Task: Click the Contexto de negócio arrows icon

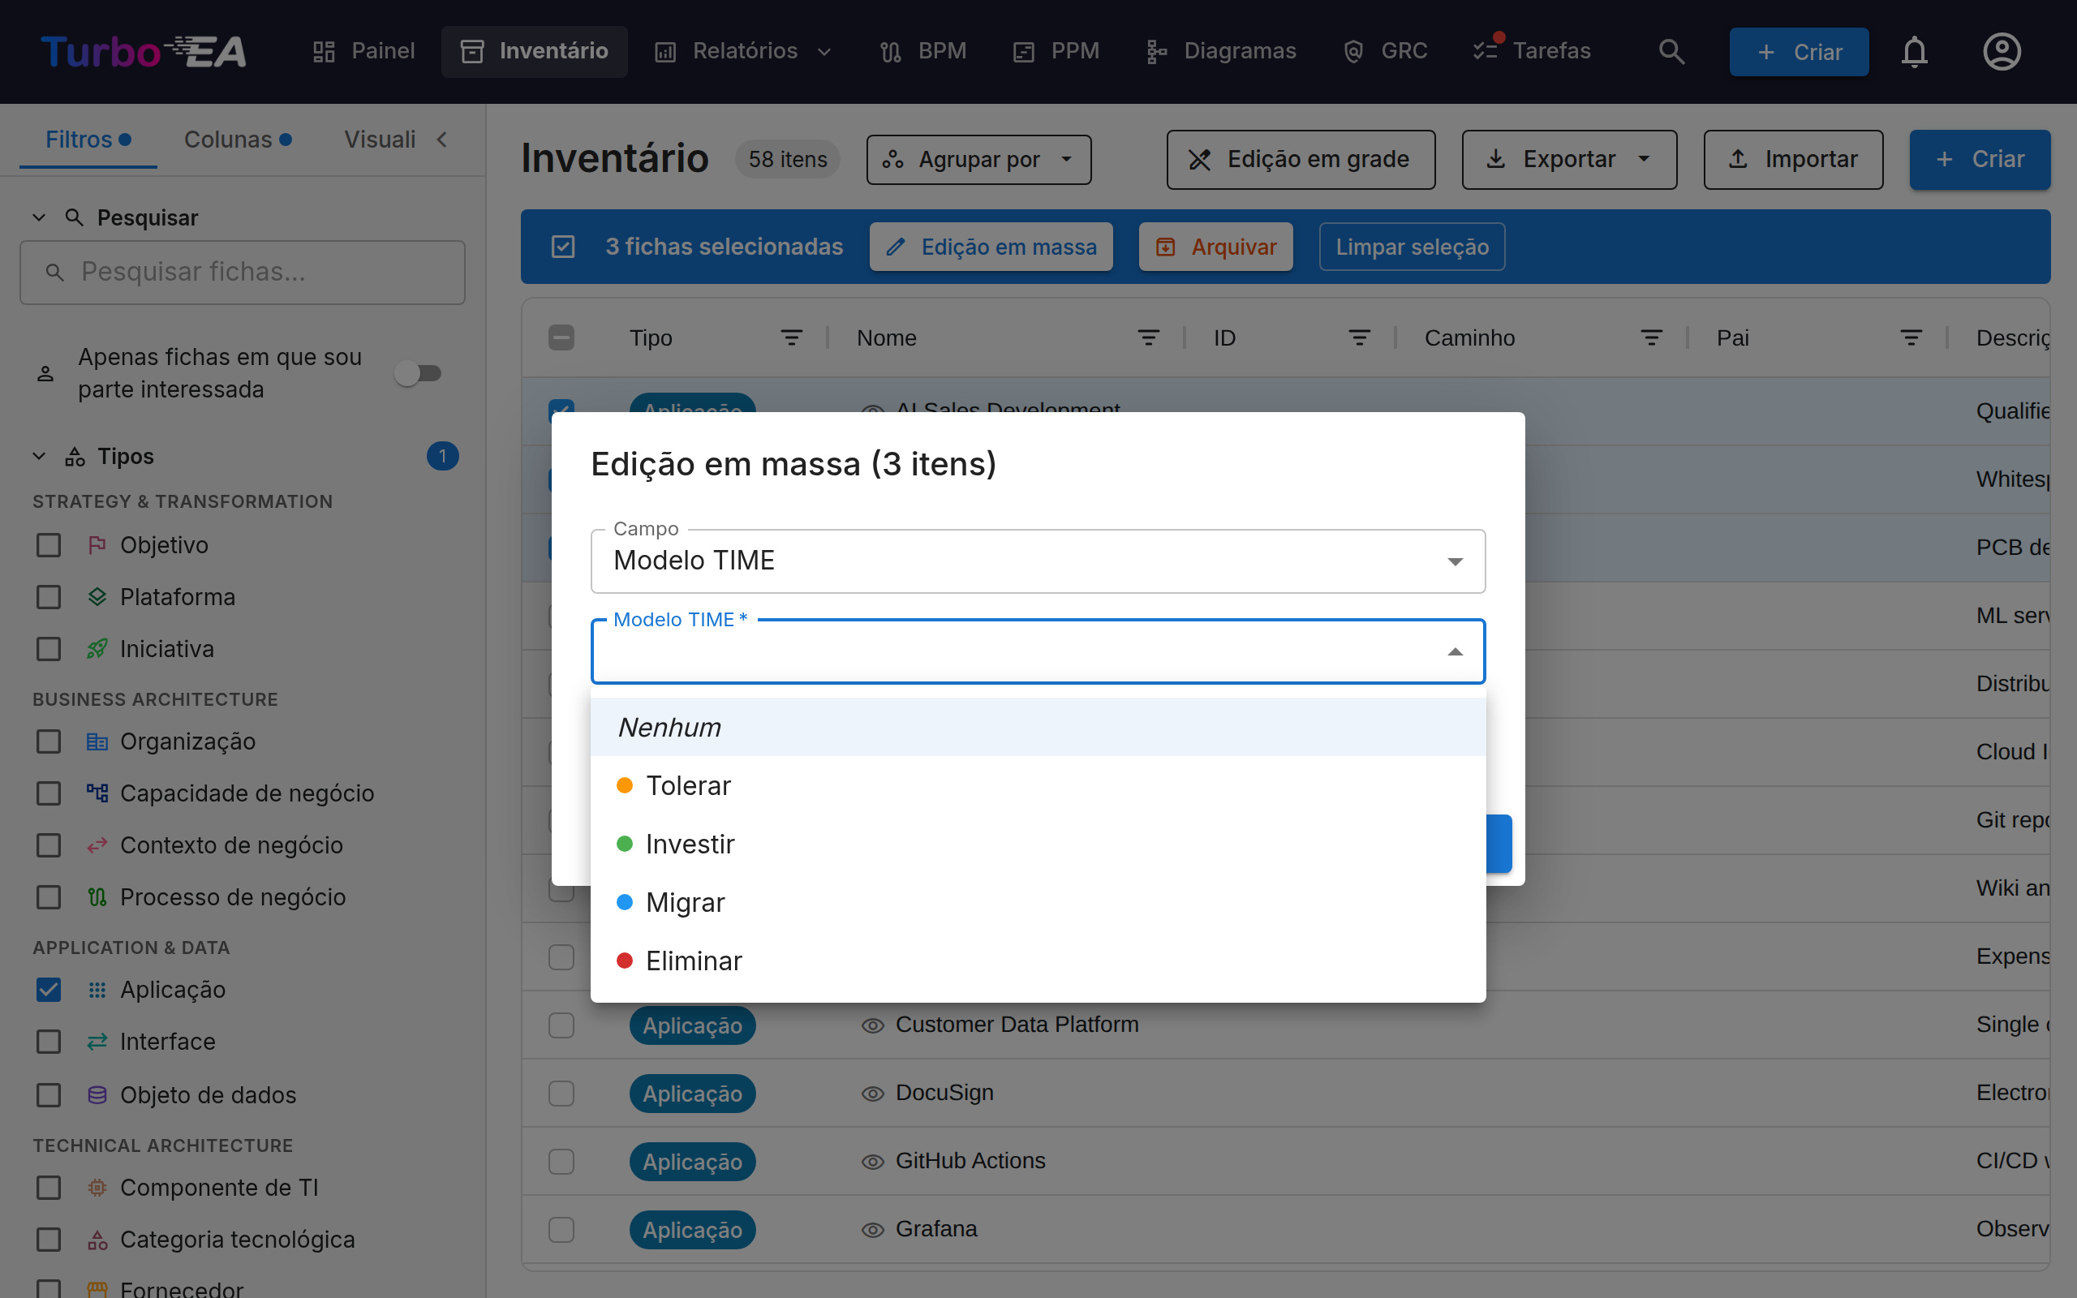Action: point(97,845)
